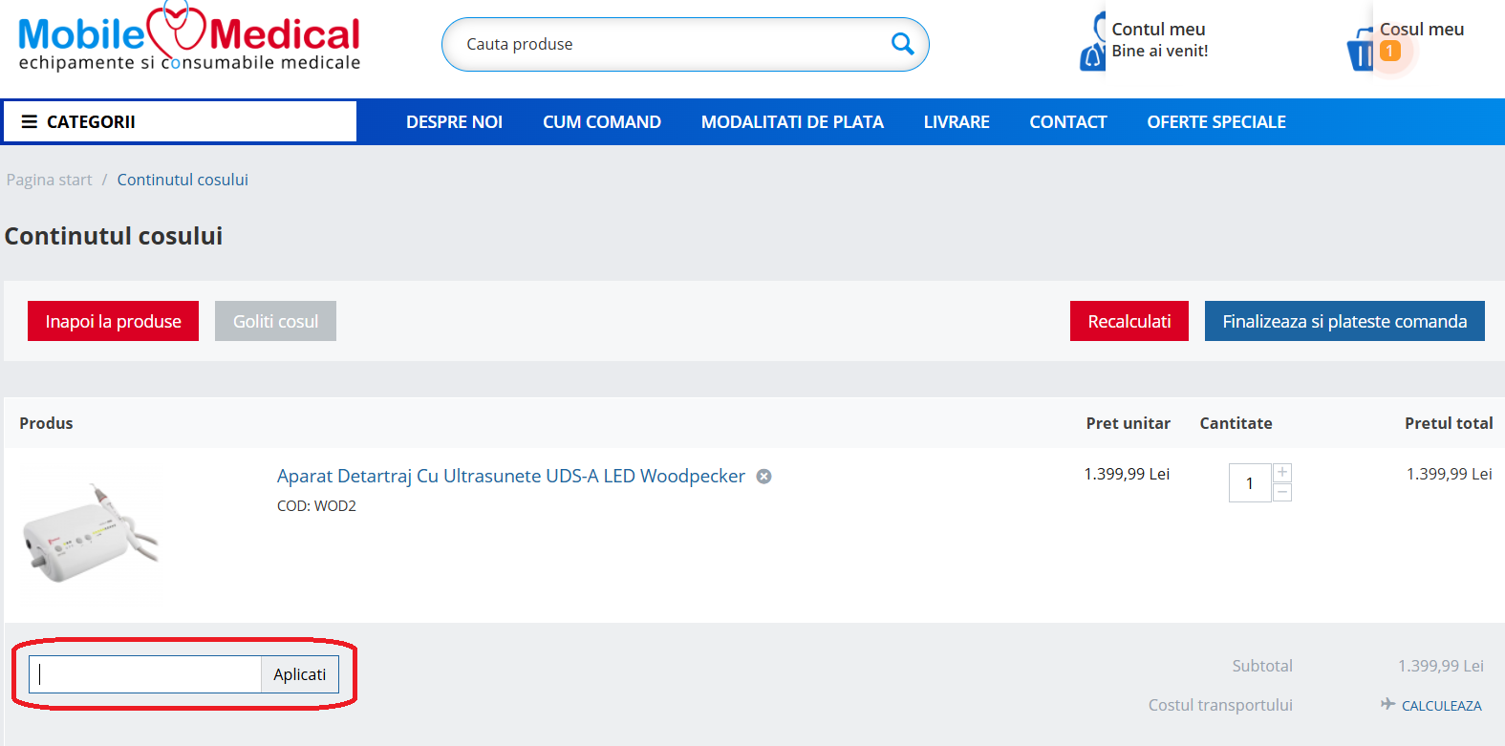The height and width of the screenshot is (746, 1505).
Task: Focus the coupon code input field
Action: 145,674
